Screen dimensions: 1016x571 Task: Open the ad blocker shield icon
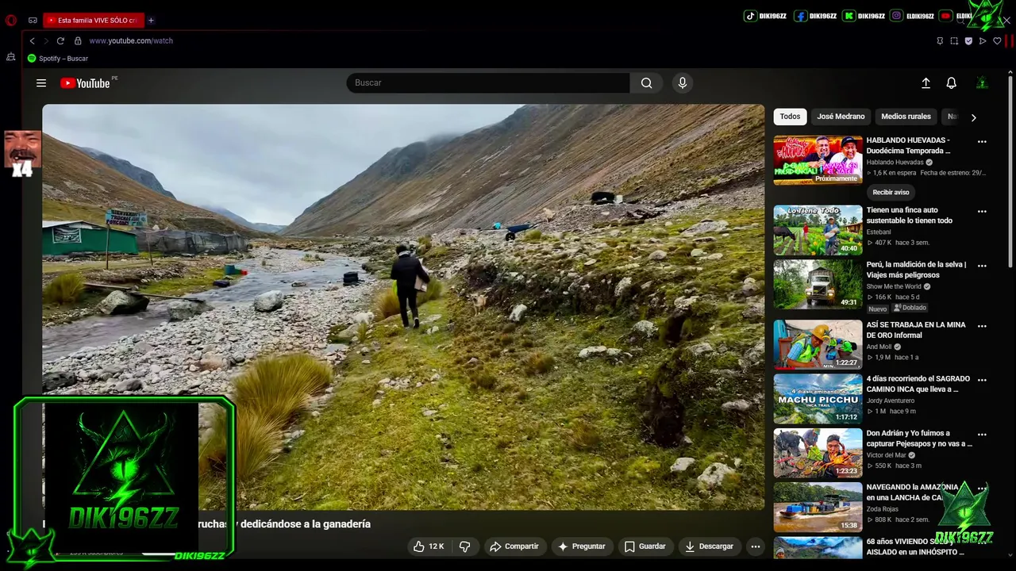click(968, 40)
